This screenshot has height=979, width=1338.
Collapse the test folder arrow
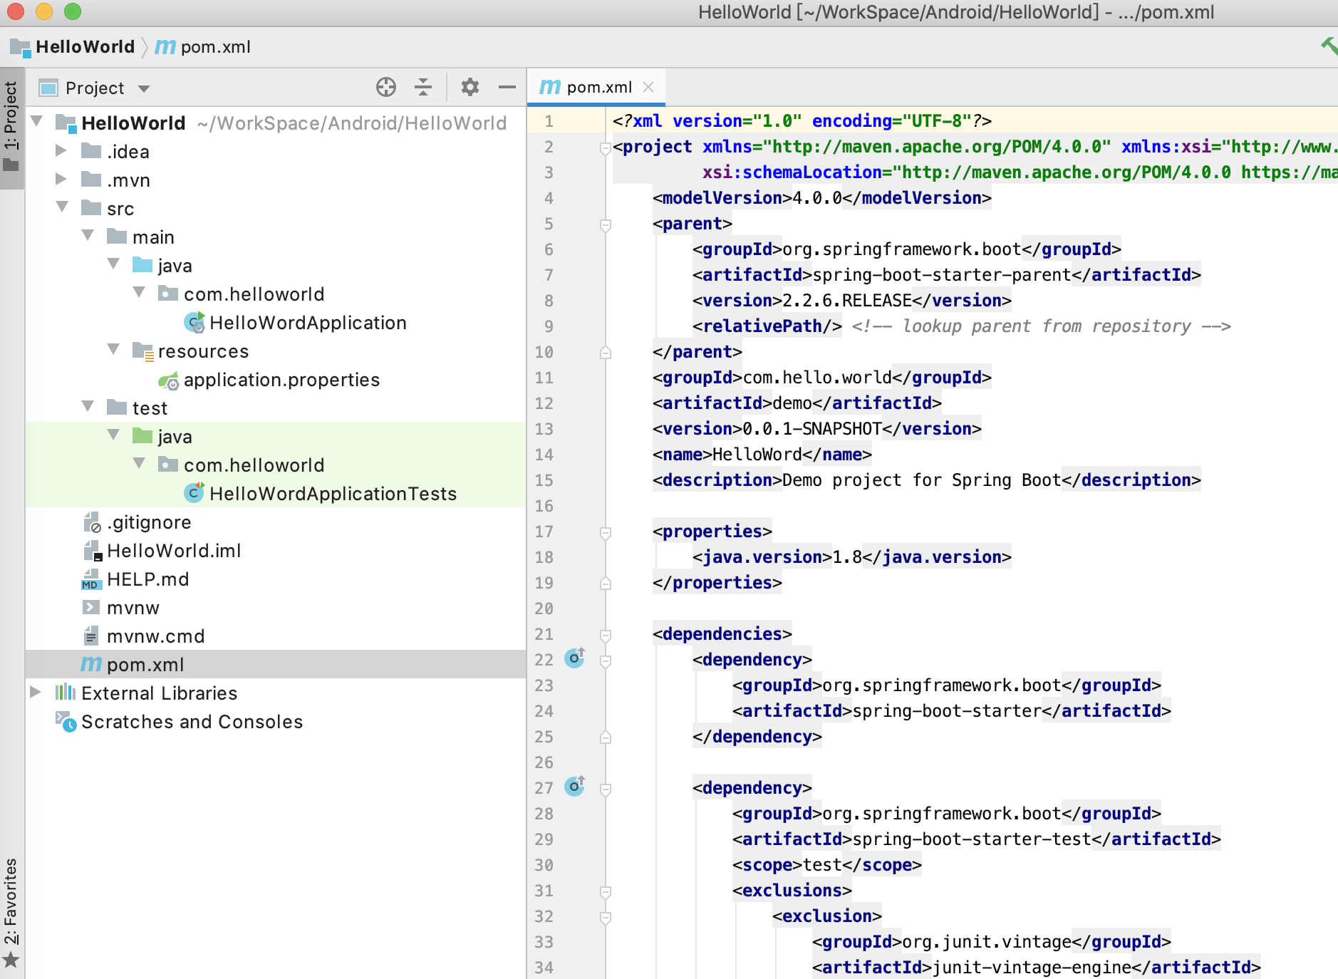[x=88, y=406]
